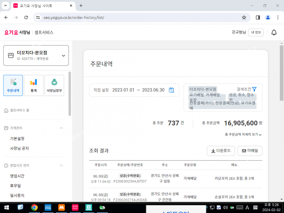Expand 총 주문금액 자세히 보기
This screenshot has width=284, height=213.
(243, 134)
